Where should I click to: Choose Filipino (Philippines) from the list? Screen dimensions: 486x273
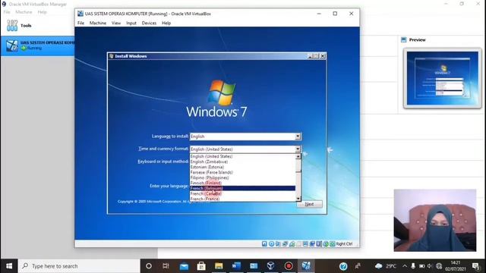click(x=242, y=177)
